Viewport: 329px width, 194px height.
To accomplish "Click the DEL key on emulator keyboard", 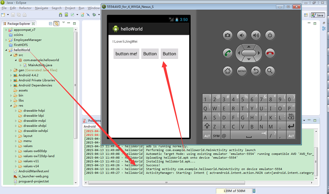I will (291, 116).
